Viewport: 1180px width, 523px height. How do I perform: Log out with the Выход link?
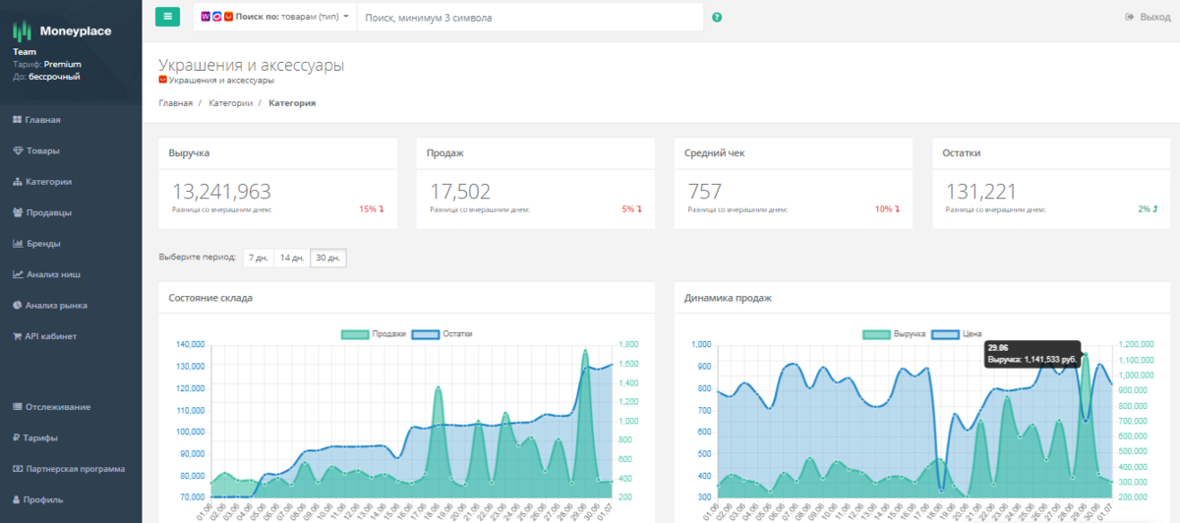(x=1148, y=17)
